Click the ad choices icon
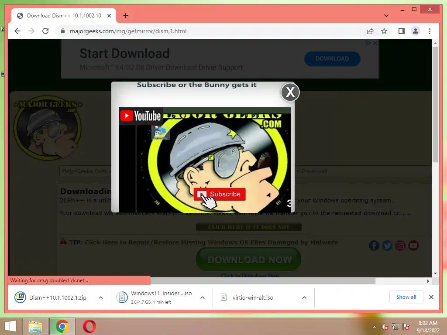This screenshot has width=447, height=335. coord(368,43)
